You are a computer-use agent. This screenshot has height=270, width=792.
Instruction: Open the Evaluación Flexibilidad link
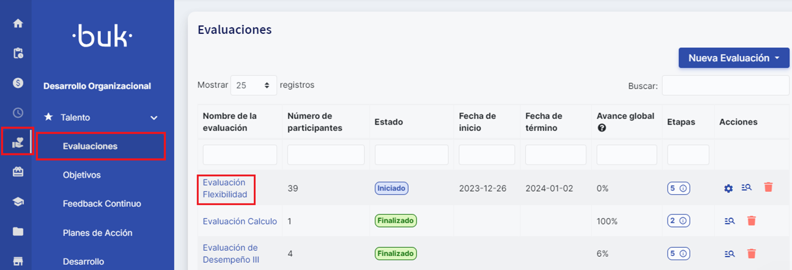(x=225, y=189)
